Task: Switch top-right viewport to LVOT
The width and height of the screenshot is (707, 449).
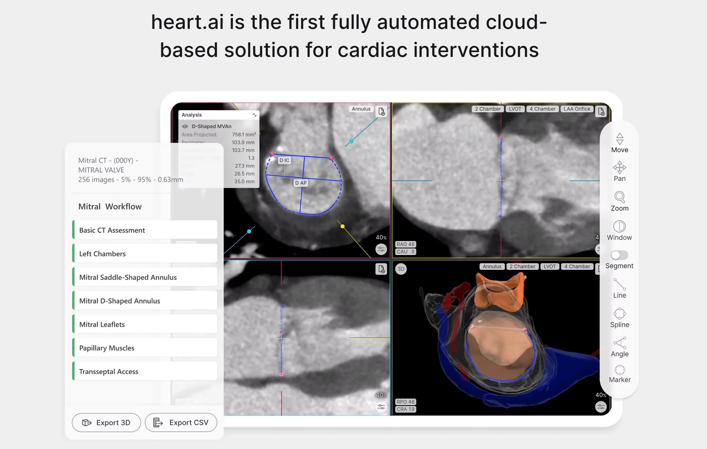Action: (515, 109)
